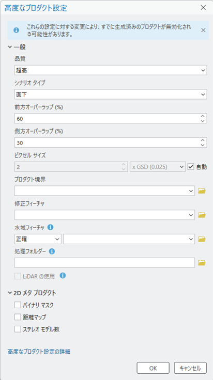Show info about LiDAR の使用
This screenshot has height=380, width=213.
click(63, 276)
